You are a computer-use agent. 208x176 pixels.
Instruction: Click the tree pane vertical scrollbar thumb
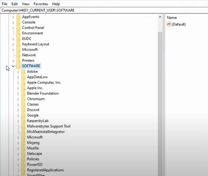tap(160, 104)
